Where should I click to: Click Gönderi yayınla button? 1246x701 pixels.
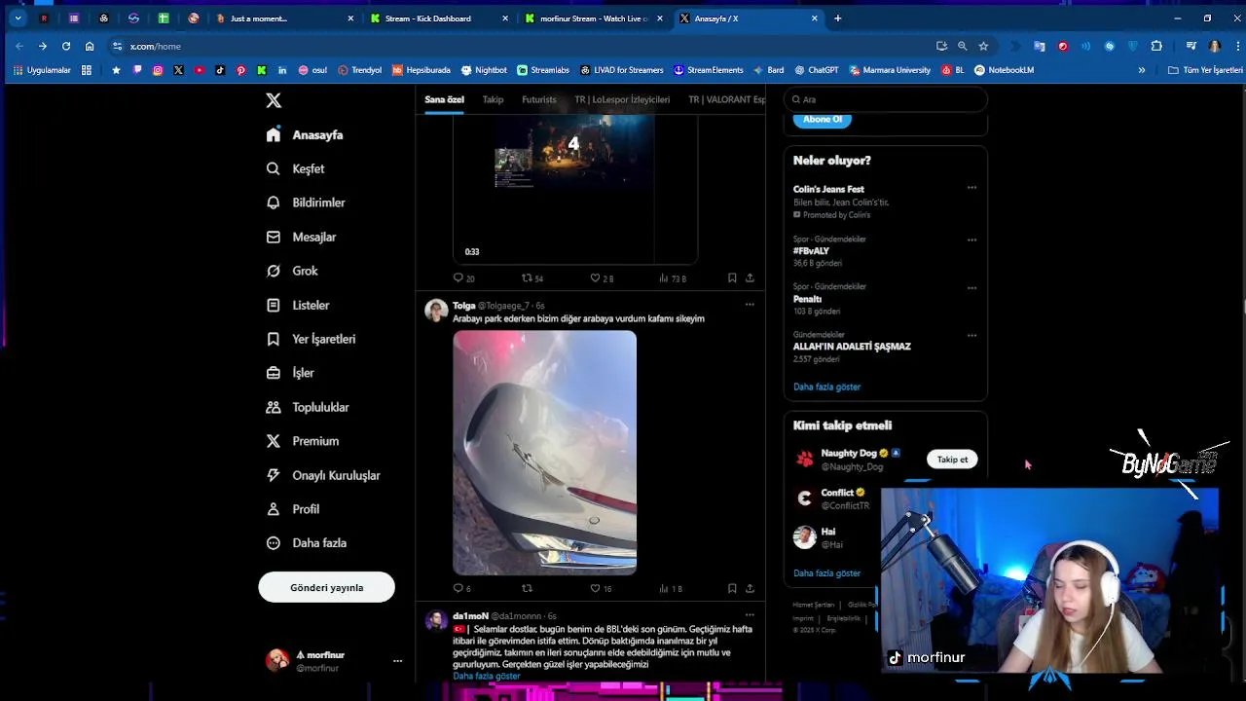(x=326, y=587)
